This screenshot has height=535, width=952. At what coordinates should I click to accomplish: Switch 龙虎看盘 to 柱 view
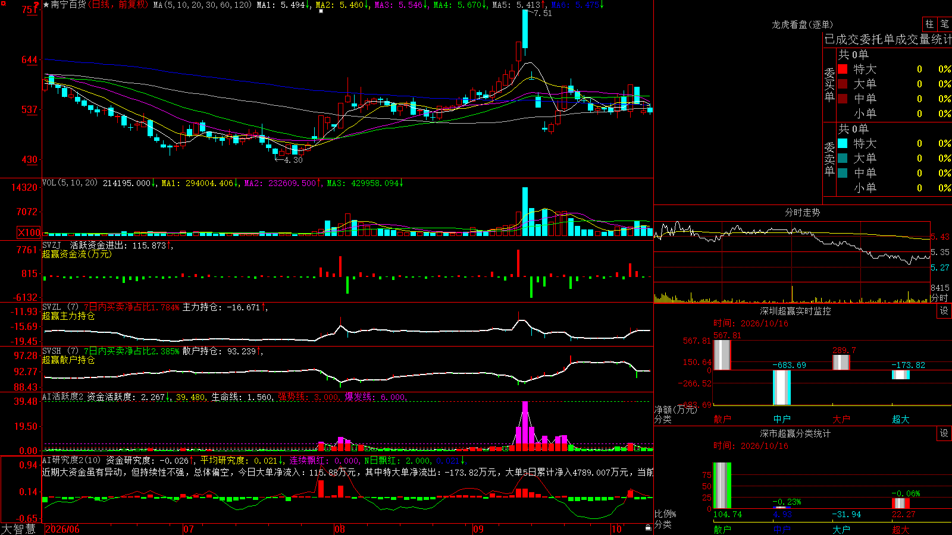(929, 24)
